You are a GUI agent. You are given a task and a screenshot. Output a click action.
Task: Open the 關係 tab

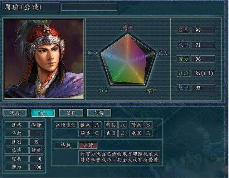tap(71, 113)
